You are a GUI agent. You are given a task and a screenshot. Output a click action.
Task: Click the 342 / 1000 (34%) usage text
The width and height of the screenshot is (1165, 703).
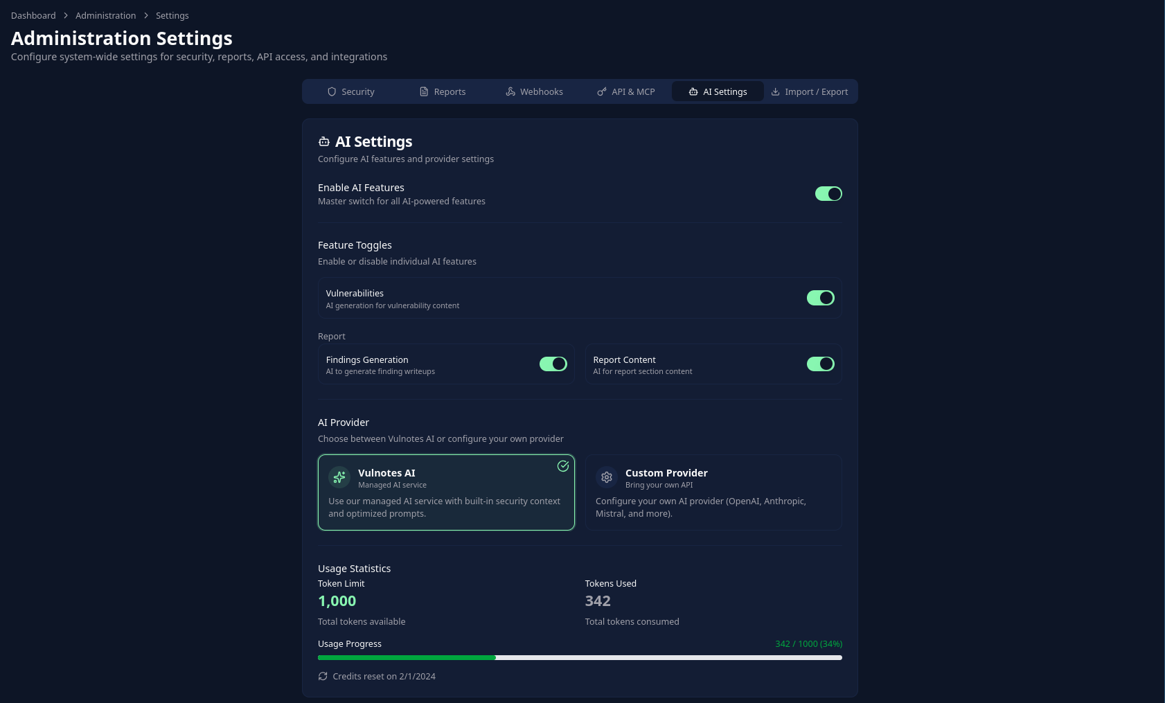point(808,644)
